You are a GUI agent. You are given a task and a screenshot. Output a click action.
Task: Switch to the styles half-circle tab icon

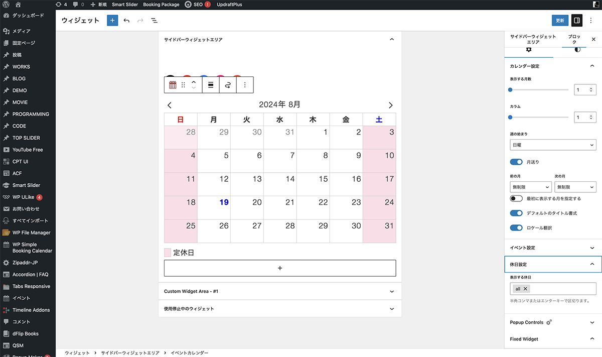(x=577, y=50)
